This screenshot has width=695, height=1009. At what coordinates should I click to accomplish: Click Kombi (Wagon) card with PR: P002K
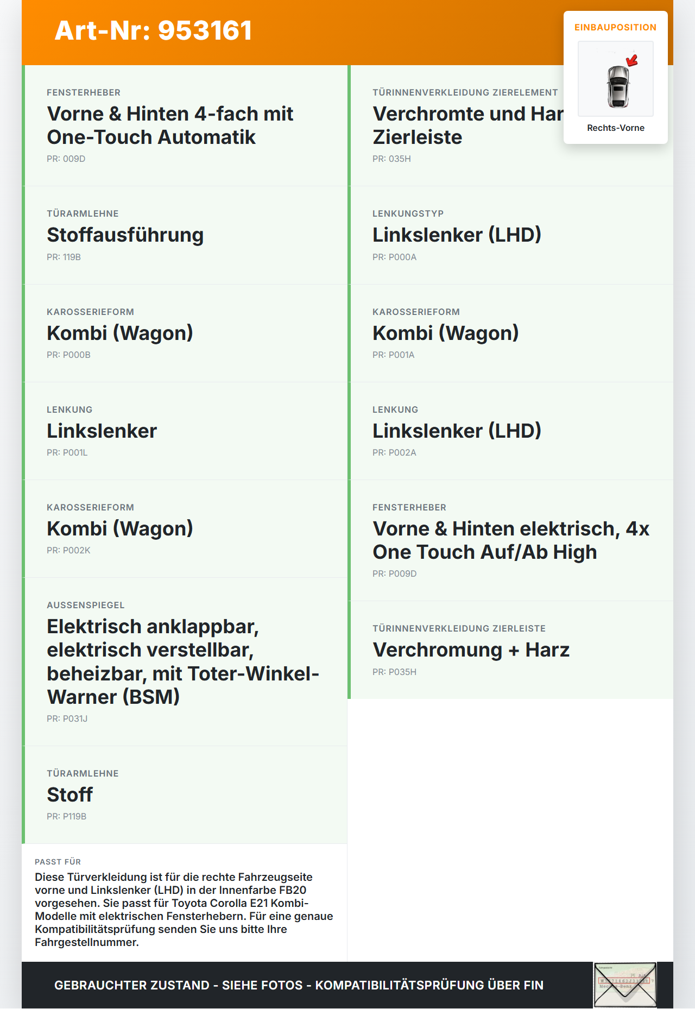(185, 529)
